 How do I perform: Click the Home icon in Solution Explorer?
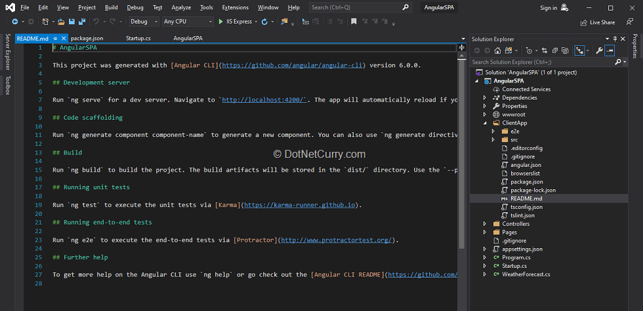(x=497, y=51)
